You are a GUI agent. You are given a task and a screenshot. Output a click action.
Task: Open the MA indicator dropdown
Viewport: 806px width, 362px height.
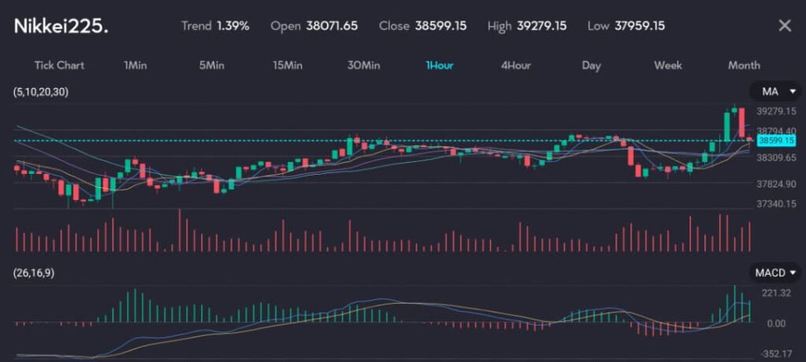pos(775,92)
